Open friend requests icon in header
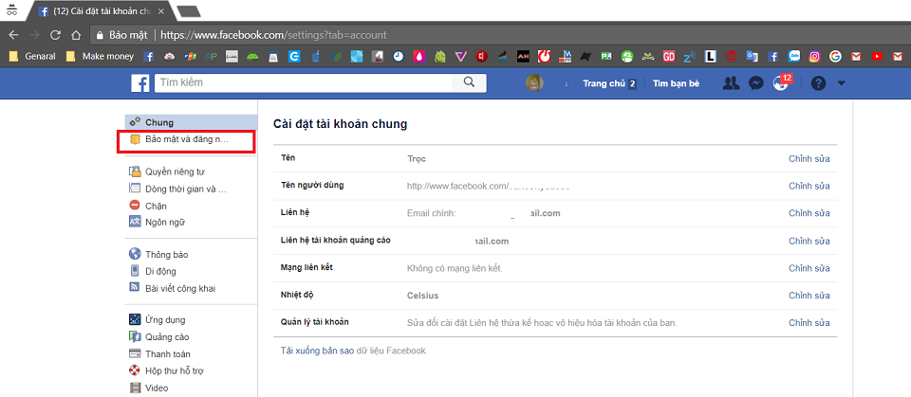 coord(731,83)
